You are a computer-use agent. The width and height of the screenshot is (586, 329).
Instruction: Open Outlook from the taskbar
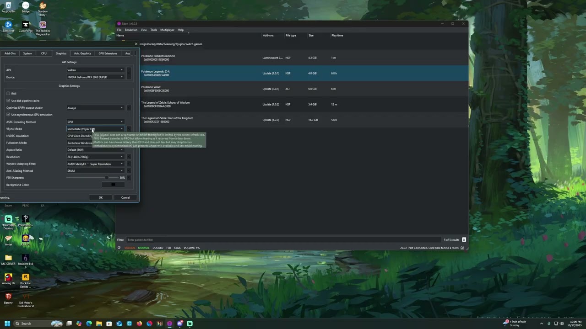click(119, 324)
